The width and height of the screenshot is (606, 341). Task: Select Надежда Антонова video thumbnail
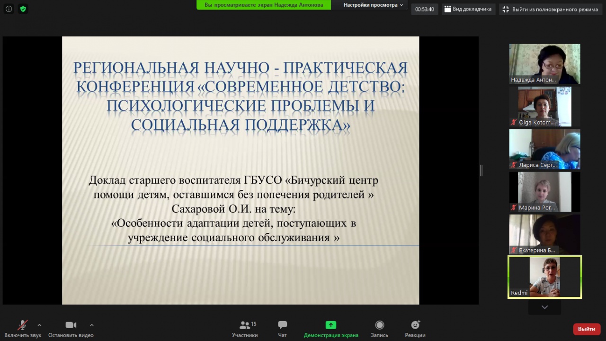[544, 64]
